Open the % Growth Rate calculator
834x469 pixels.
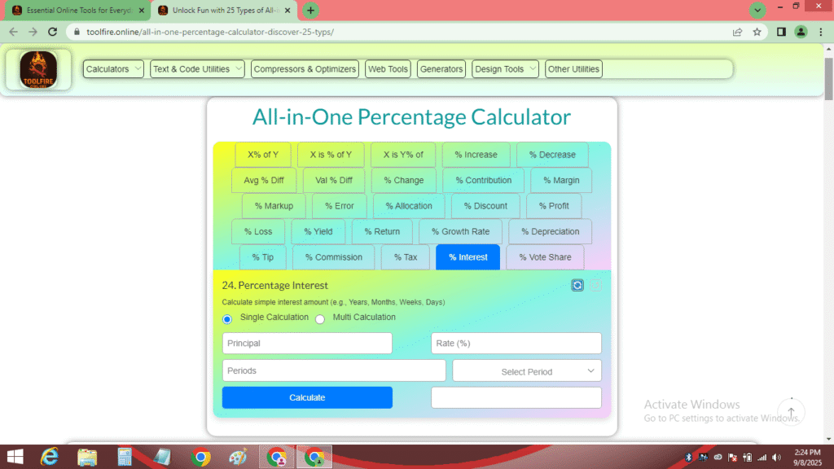[x=461, y=231]
